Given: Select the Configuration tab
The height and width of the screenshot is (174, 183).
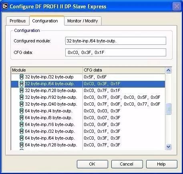Looking at the screenshot, I should pyautogui.click(x=47, y=21).
